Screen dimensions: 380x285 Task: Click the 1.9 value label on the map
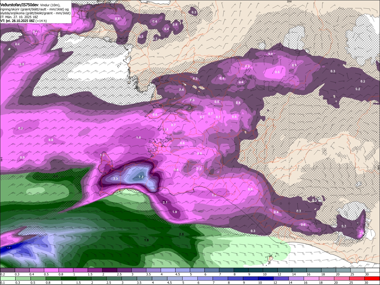(x=175, y=212)
